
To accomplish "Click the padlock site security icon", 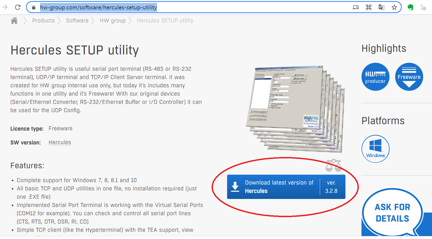I will pyautogui.click(x=34, y=7).
